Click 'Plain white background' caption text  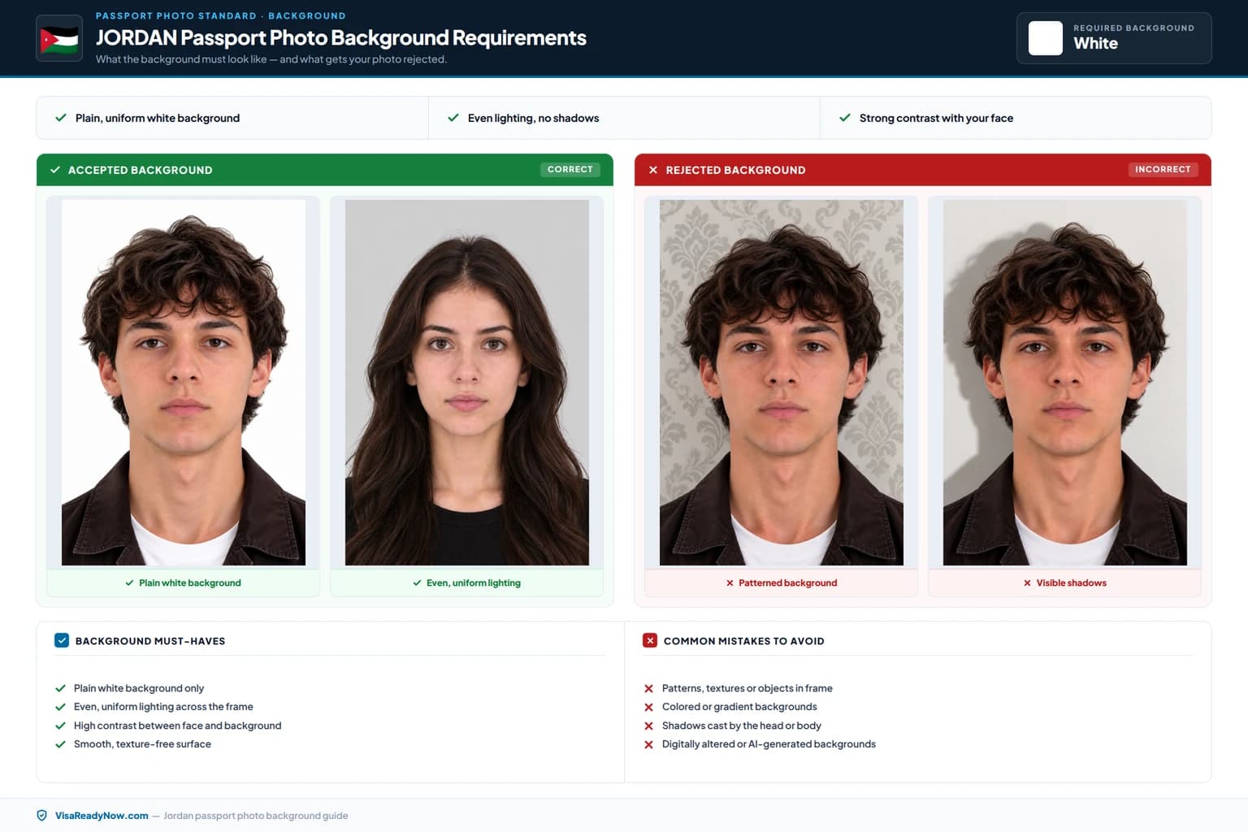click(x=190, y=583)
